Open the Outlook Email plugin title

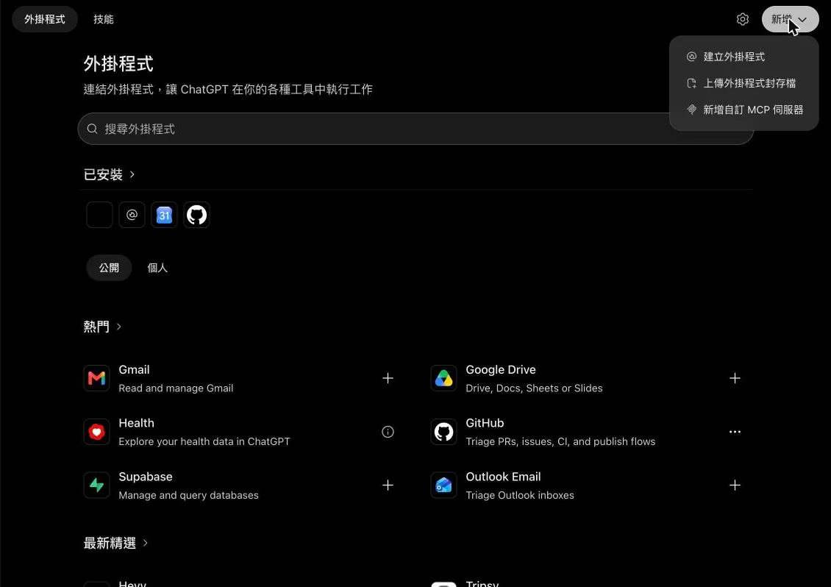503,477
